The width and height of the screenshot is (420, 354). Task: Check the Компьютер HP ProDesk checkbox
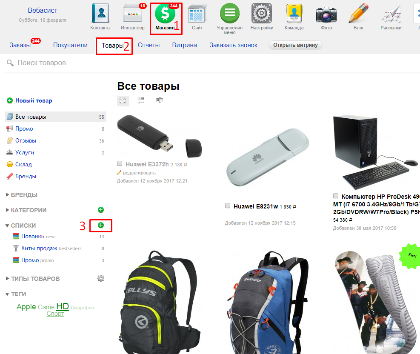(336, 196)
